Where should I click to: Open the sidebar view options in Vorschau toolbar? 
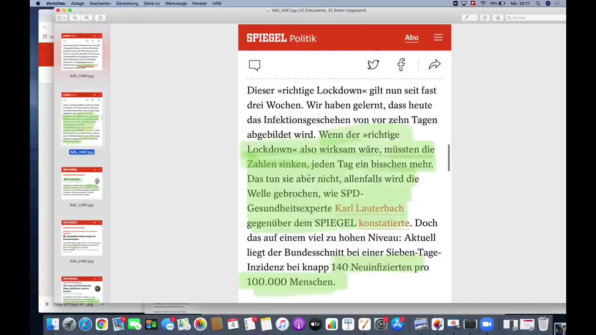click(x=61, y=18)
